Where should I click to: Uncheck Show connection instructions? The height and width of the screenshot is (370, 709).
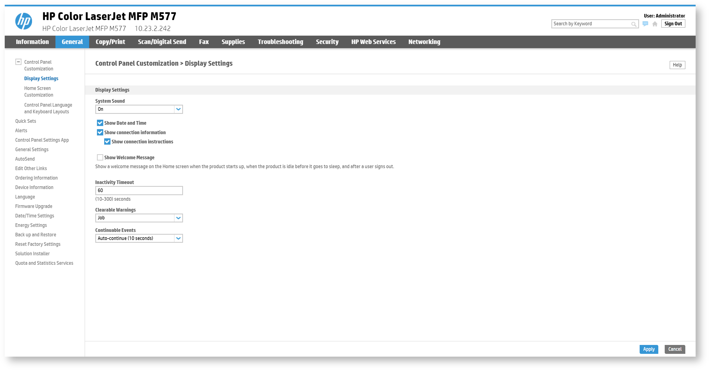coord(107,141)
